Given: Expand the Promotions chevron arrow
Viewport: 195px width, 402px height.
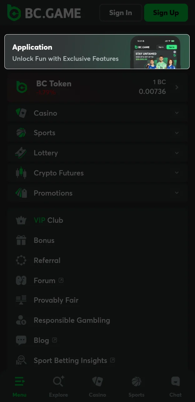Looking at the screenshot, I should click(x=177, y=193).
